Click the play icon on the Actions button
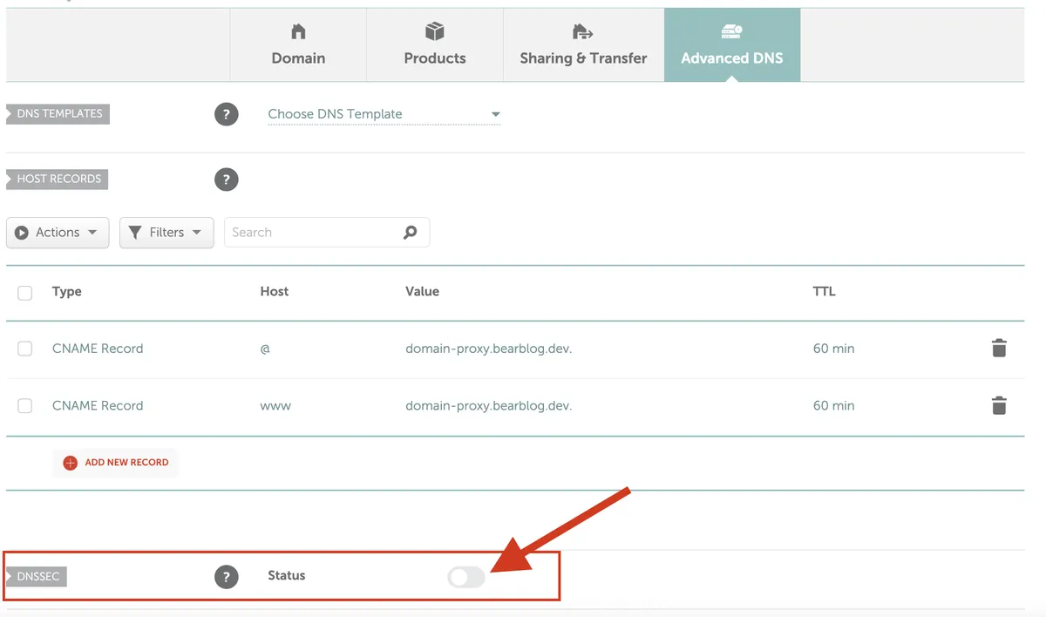 click(22, 233)
